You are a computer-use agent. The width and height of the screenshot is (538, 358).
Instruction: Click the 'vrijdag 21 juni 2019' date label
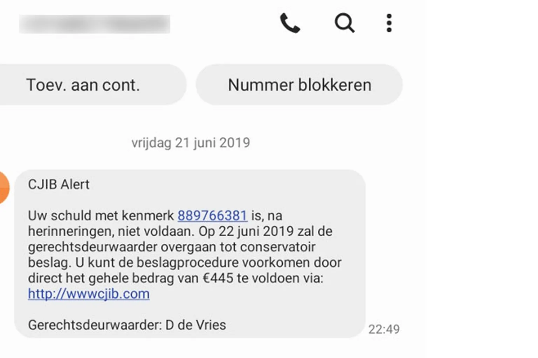coord(191,143)
